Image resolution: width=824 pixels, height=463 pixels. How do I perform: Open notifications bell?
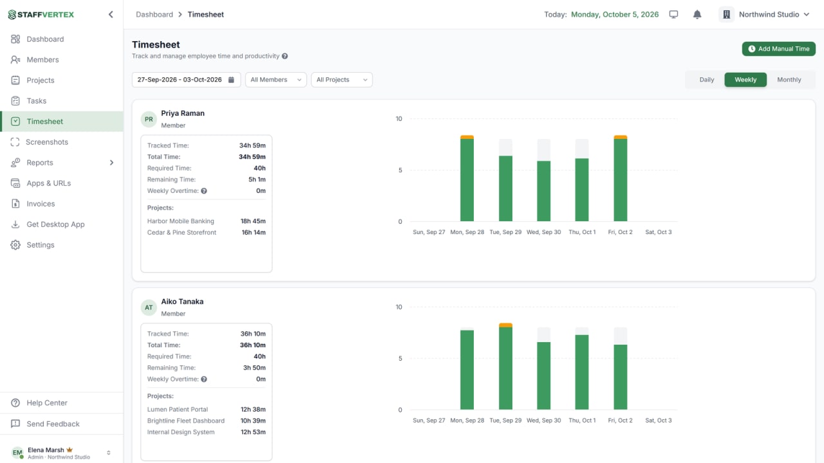pyautogui.click(x=697, y=14)
